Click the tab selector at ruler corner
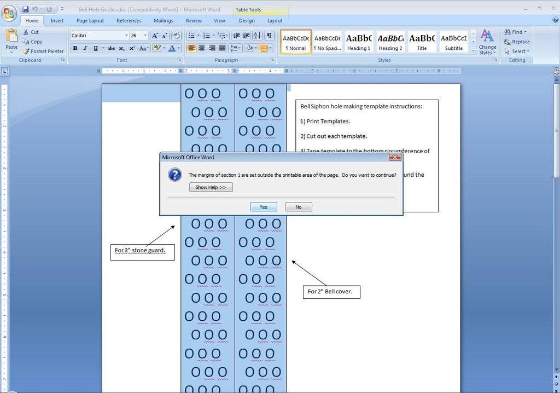The width and height of the screenshot is (560, 393). coord(4,71)
